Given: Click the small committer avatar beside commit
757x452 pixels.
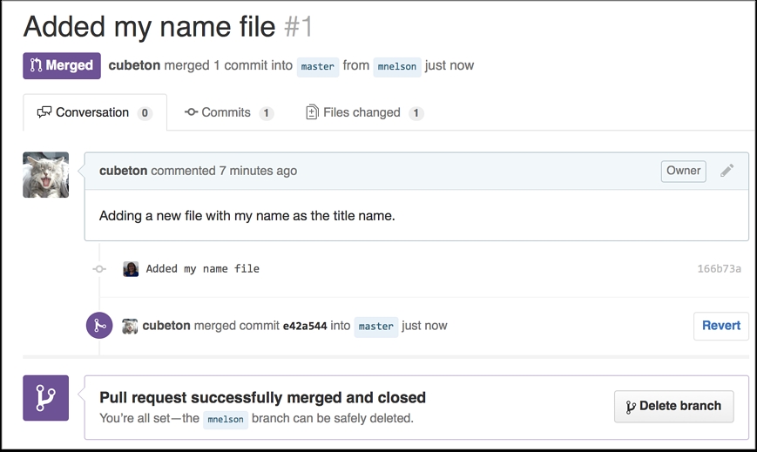Looking at the screenshot, I should (x=131, y=269).
